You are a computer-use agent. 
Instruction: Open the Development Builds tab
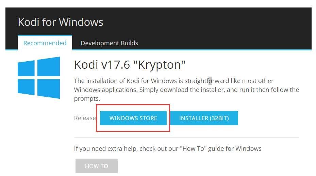point(109,43)
